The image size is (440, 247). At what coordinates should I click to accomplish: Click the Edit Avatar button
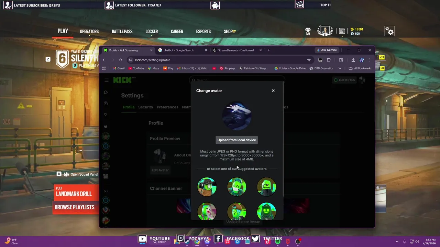(x=160, y=170)
